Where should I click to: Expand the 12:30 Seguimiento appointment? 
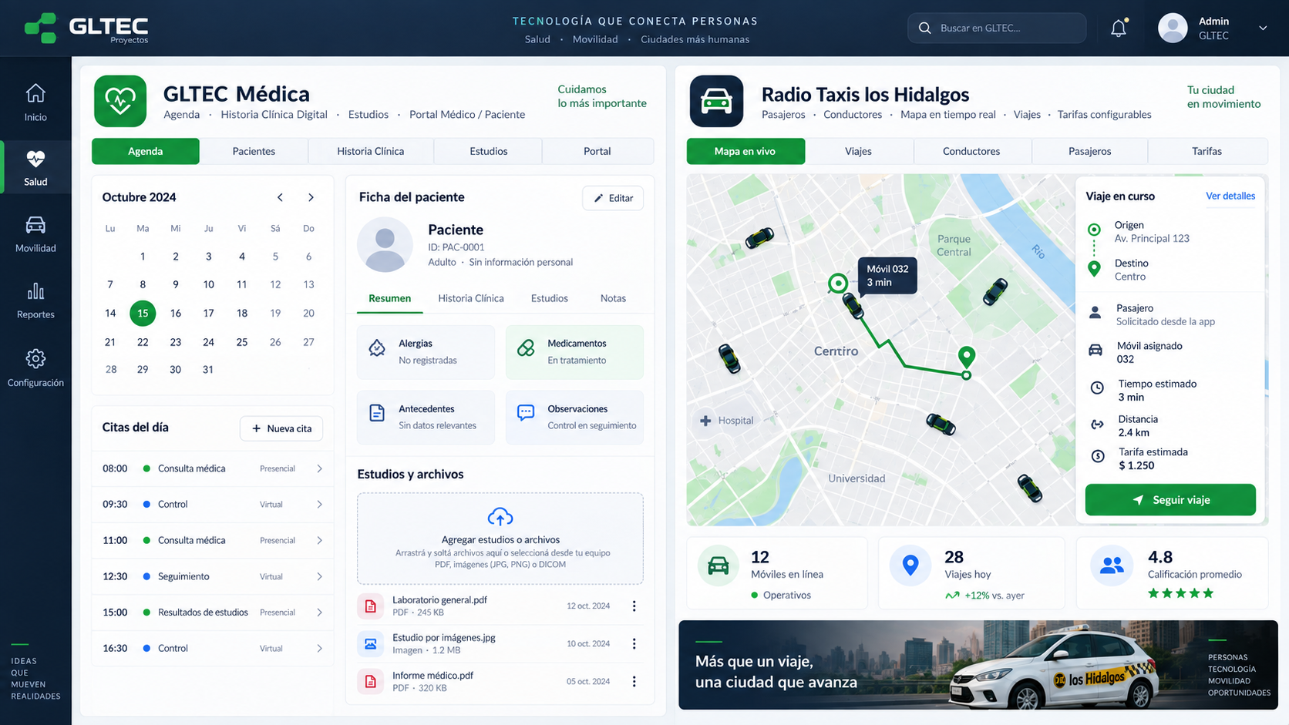319,576
